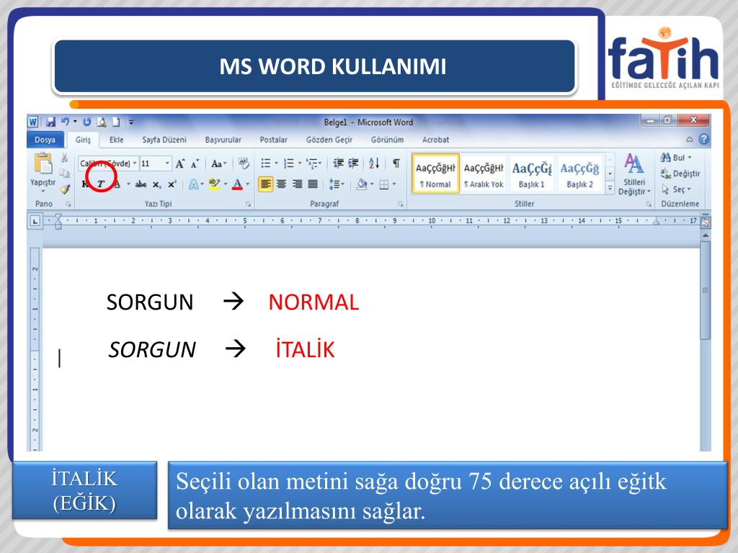738x553 pixels.
Task: Open Word Help question mark
Action: pyautogui.click(x=703, y=139)
